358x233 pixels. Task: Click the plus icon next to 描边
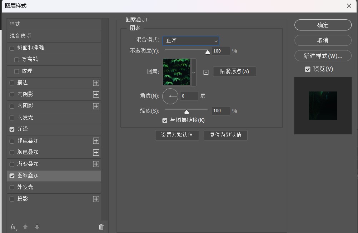[x=96, y=83]
